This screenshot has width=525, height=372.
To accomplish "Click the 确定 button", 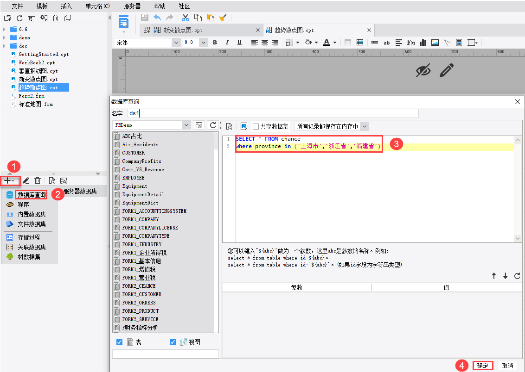I will (x=483, y=366).
